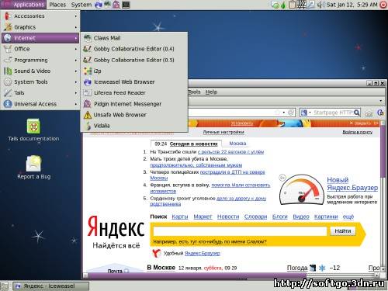Open the virtual keyboard tray icon

point(301,5)
